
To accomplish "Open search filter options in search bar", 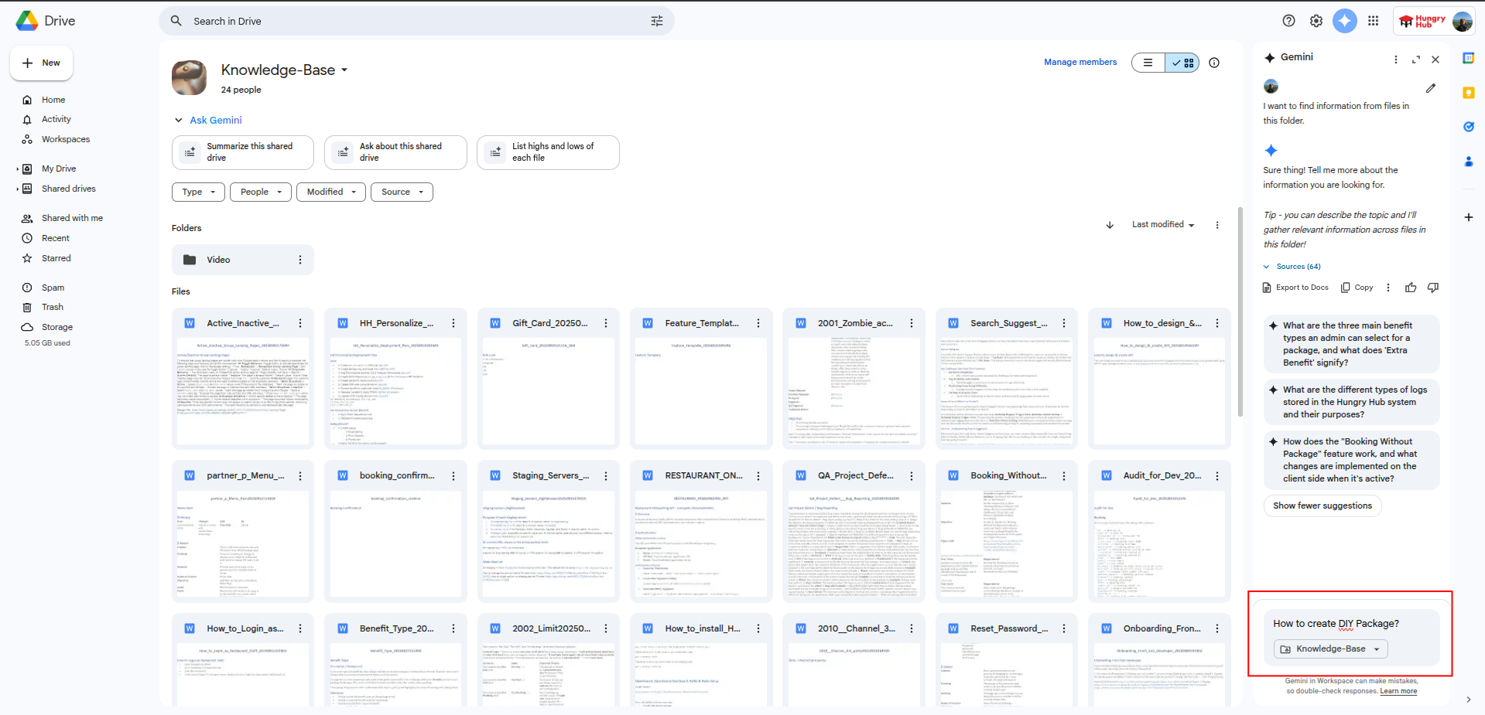I will [x=656, y=21].
